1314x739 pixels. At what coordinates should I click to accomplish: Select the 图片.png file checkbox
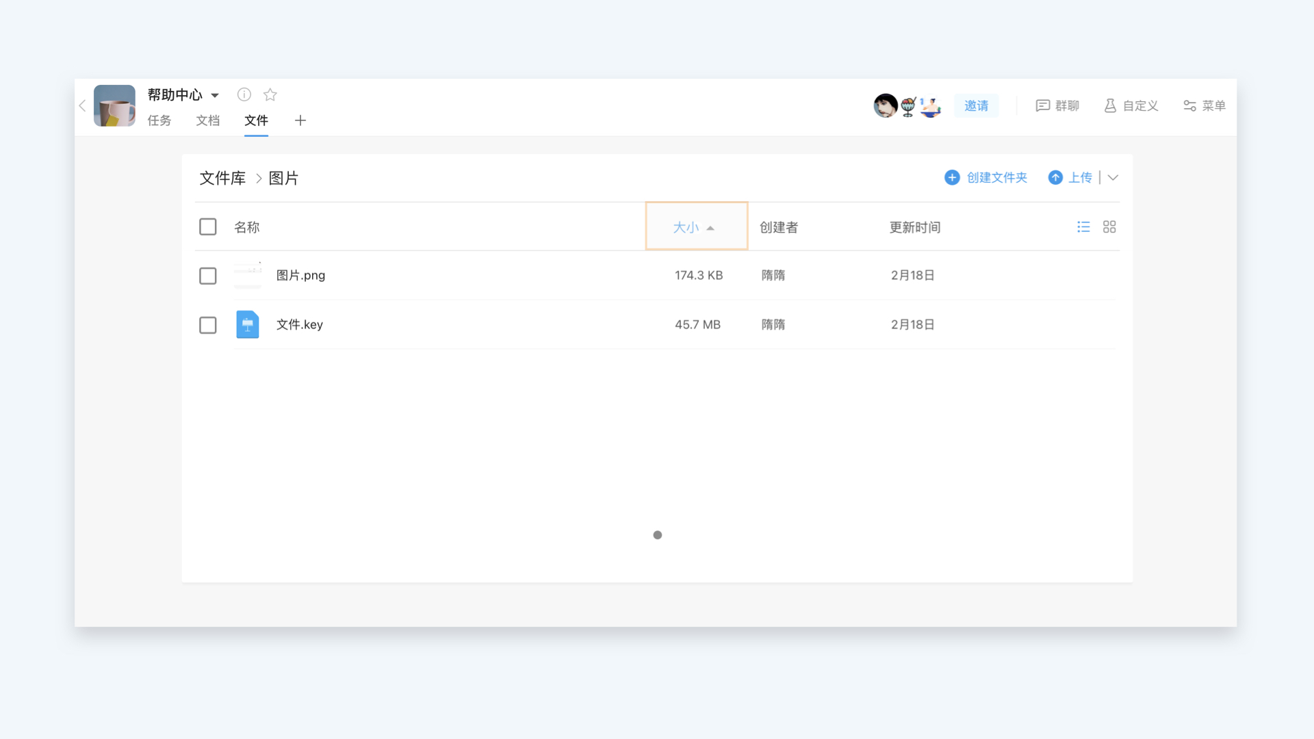pyautogui.click(x=207, y=276)
